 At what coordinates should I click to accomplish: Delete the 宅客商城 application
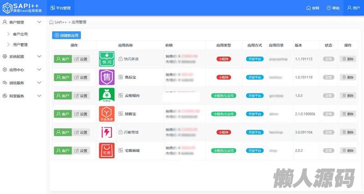coord(348,150)
